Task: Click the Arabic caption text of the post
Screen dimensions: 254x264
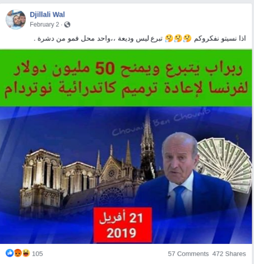Action: coord(140,39)
